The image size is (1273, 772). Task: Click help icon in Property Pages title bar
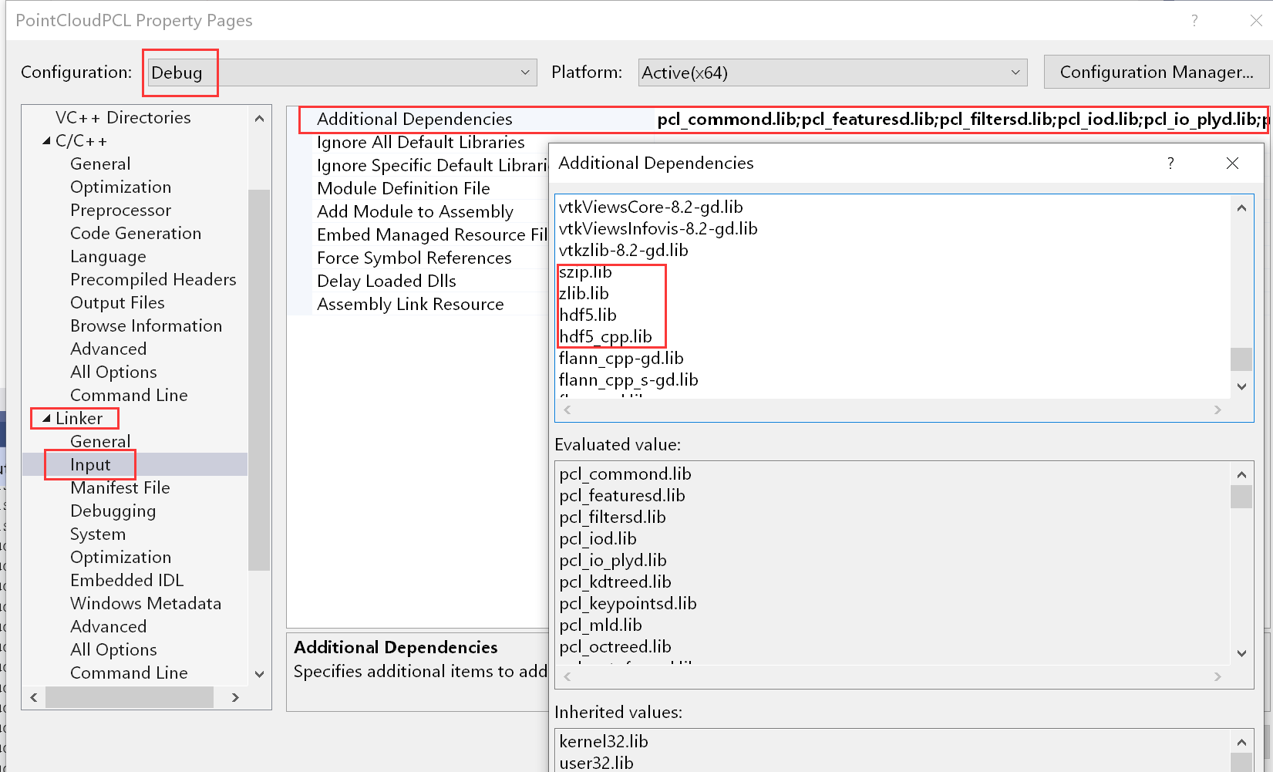click(1194, 21)
